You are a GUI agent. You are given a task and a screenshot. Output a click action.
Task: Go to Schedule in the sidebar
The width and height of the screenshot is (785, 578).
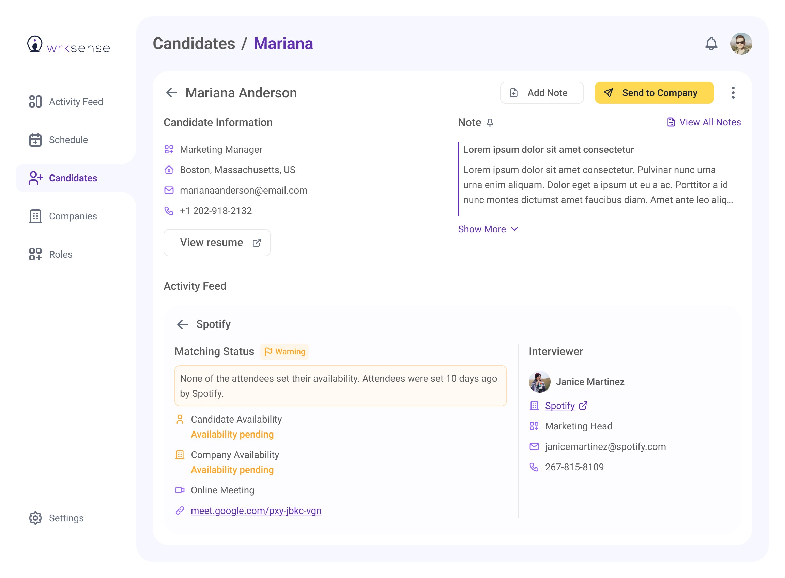click(59, 140)
